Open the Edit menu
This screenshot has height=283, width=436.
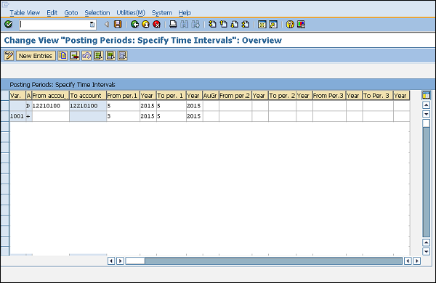pos(52,13)
